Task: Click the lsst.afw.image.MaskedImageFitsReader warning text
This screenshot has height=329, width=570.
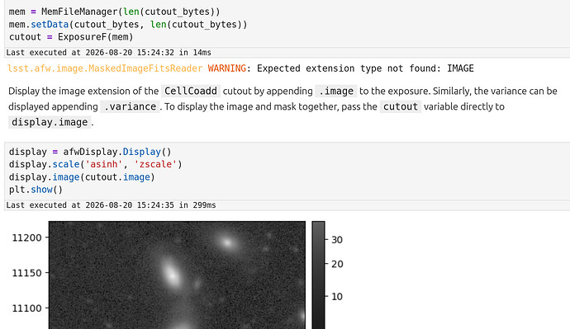Action: [240, 68]
